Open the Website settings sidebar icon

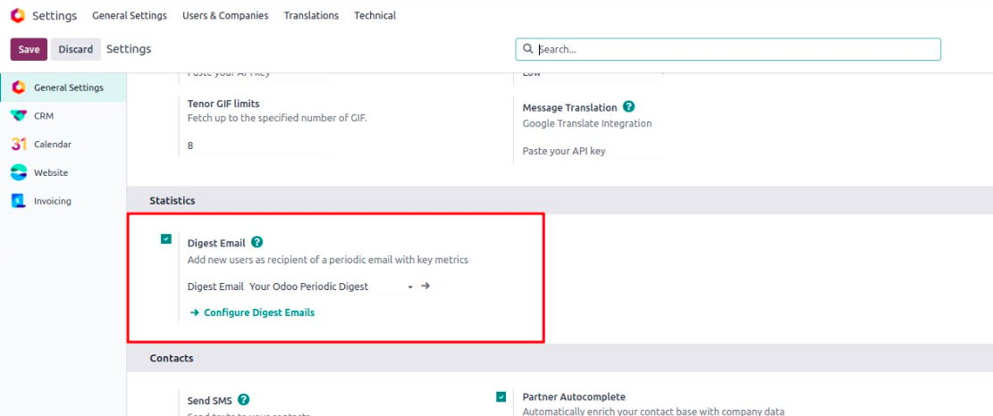[18, 173]
